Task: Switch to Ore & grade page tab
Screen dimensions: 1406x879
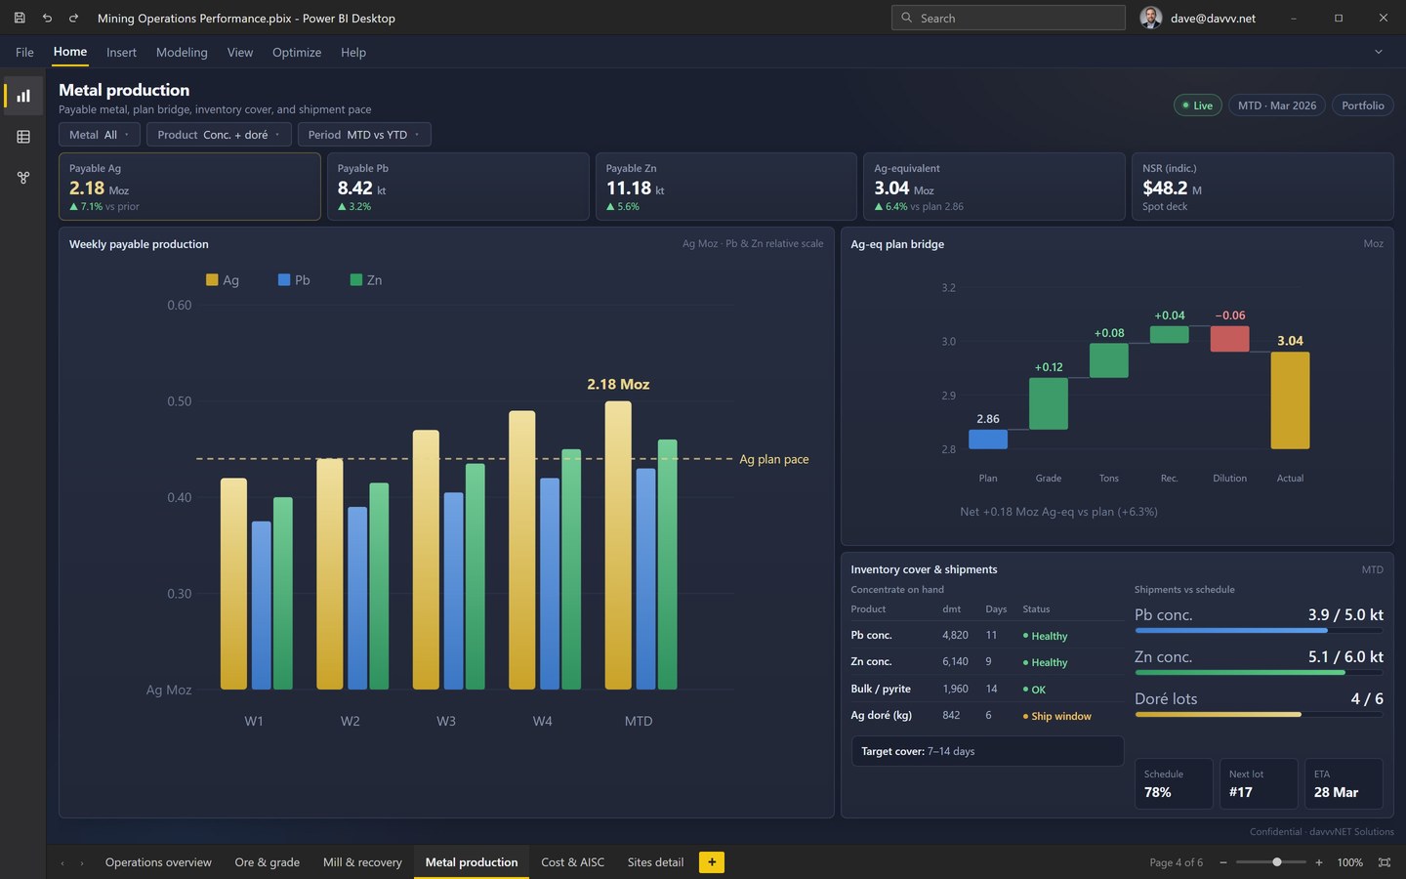Action: coord(268,862)
